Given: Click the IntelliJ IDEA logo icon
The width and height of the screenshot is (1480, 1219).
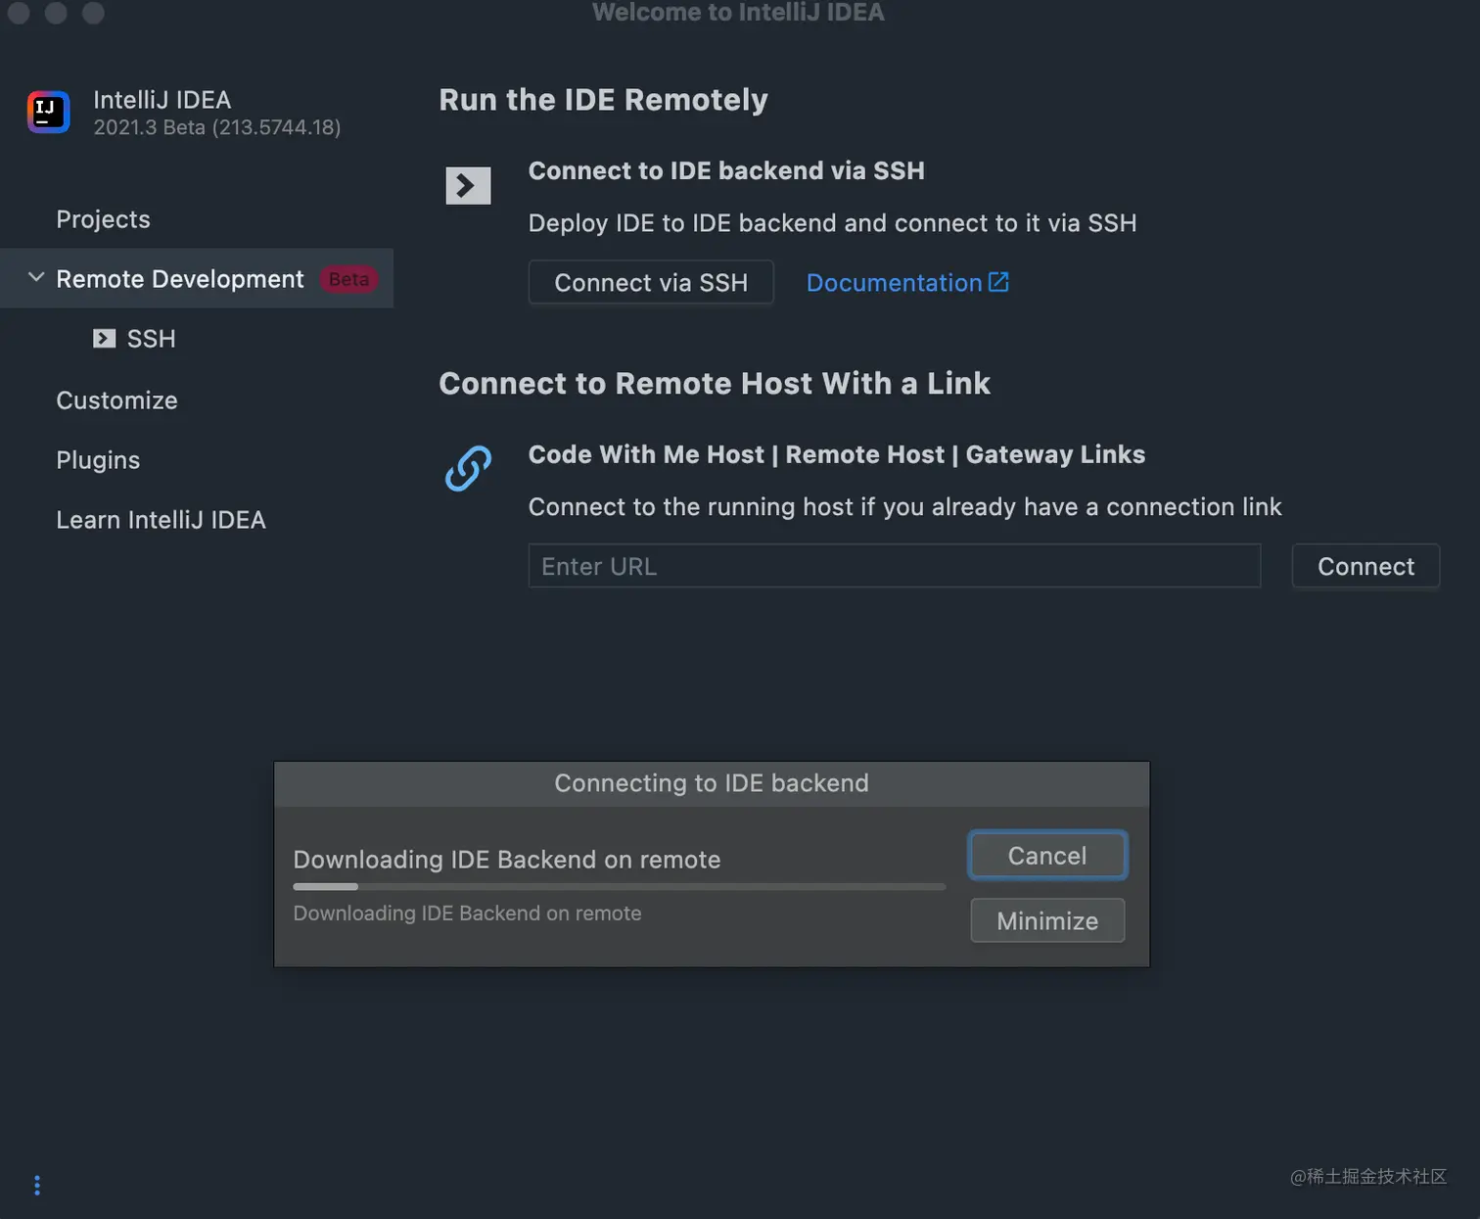Looking at the screenshot, I should tap(48, 112).
